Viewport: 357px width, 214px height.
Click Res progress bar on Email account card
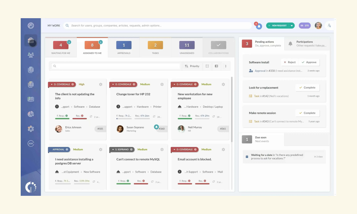(x=202, y=184)
